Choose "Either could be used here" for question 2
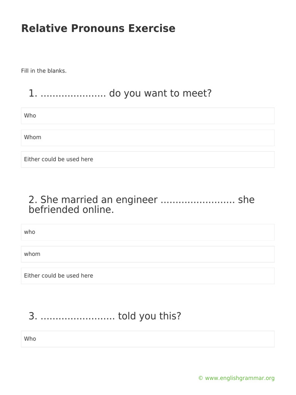Screen dimensions: 296x395 [148, 276]
